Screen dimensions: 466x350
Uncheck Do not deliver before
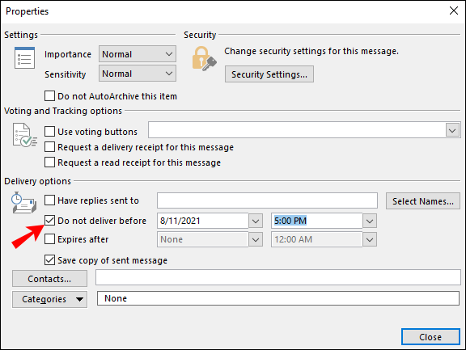click(x=49, y=221)
